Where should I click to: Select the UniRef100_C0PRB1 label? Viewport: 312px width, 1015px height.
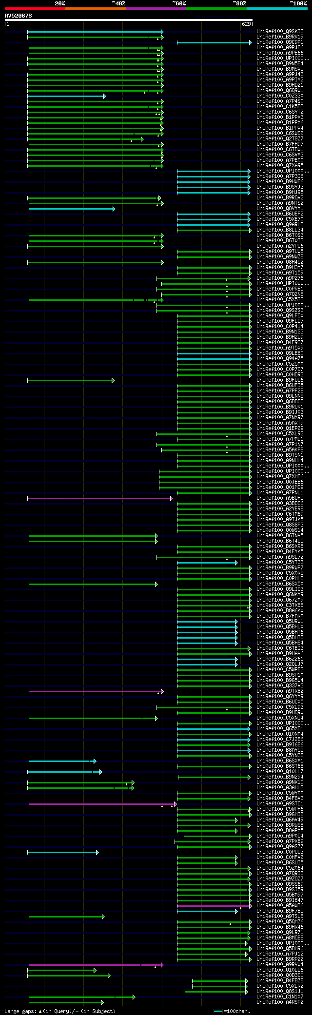pyautogui.click(x=280, y=289)
